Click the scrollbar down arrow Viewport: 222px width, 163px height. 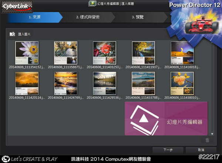click(x=212, y=134)
